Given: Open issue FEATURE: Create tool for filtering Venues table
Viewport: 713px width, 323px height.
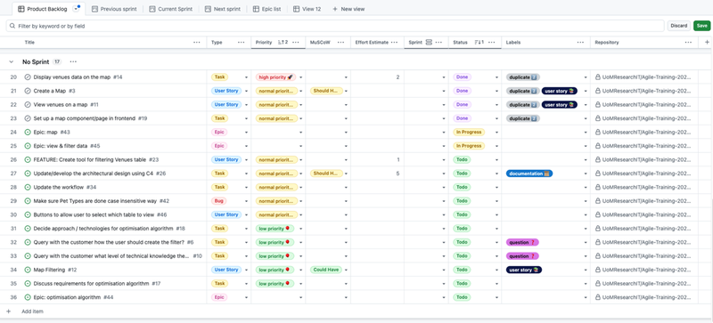Looking at the screenshot, I should [x=90, y=160].
